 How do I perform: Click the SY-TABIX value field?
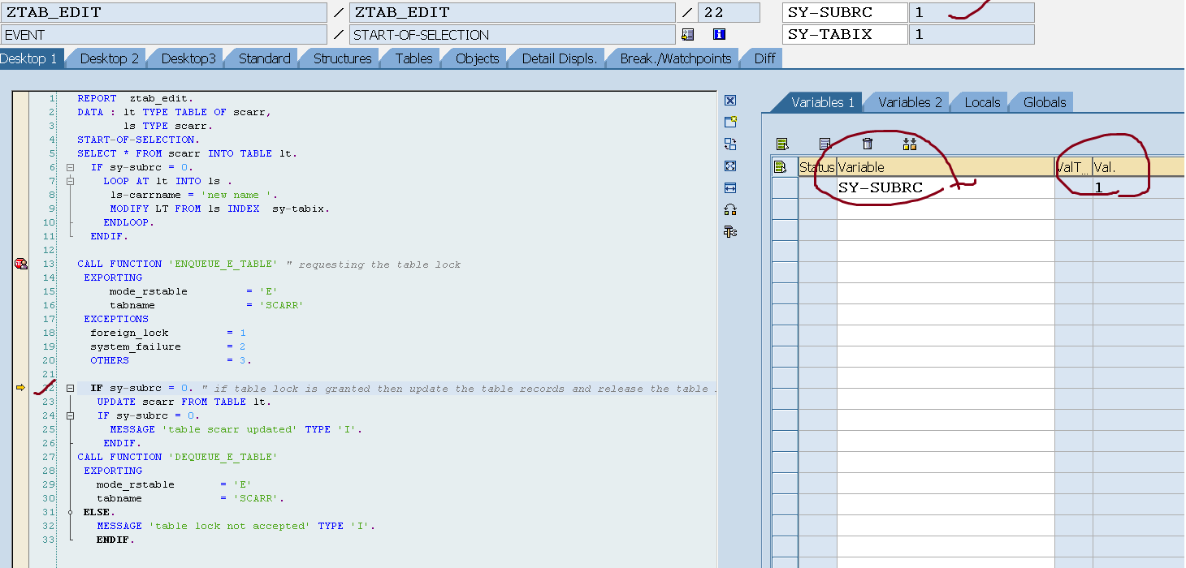(x=972, y=34)
